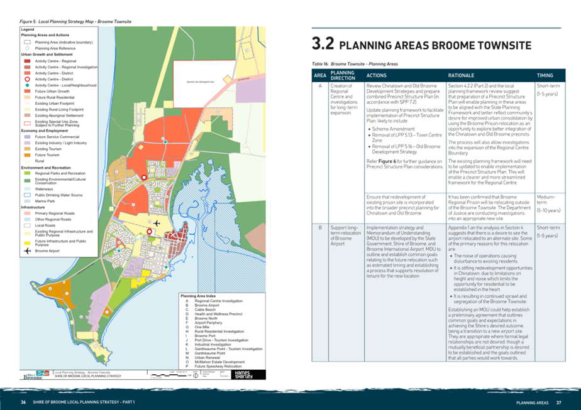Click the Shire of Broome logo

tap(36, 375)
